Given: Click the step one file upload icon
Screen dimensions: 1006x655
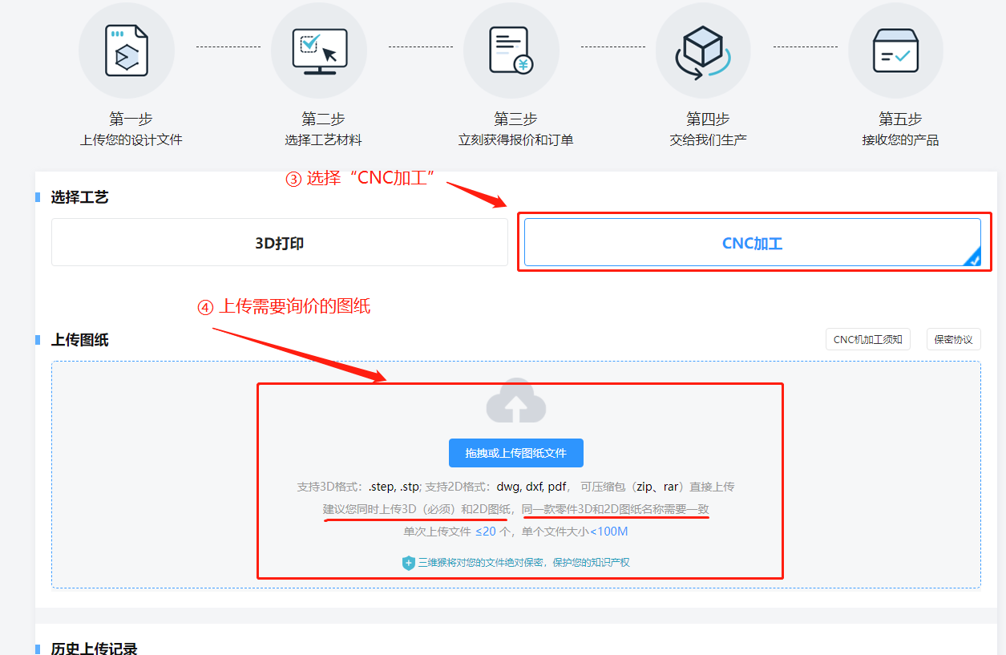Looking at the screenshot, I should 126,51.
